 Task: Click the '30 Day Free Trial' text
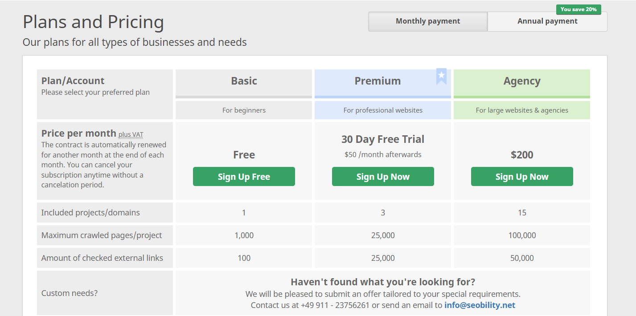(383, 139)
